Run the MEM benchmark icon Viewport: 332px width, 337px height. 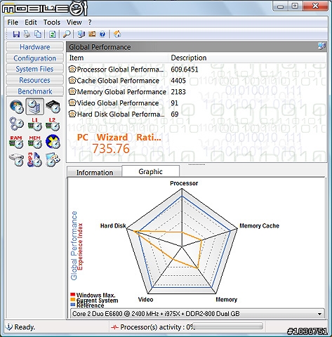34,142
